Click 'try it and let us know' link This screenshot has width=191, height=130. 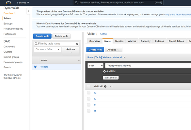tap(179, 15)
